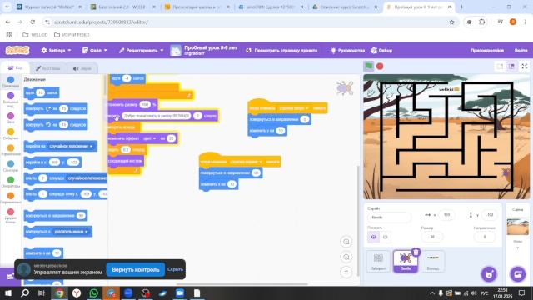Open the Файл menu
The image size is (533, 300).
coord(94,50)
